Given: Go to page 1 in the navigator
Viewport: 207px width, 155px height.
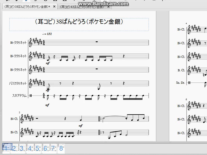Looking at the screenshot, I should pos(6,148).
